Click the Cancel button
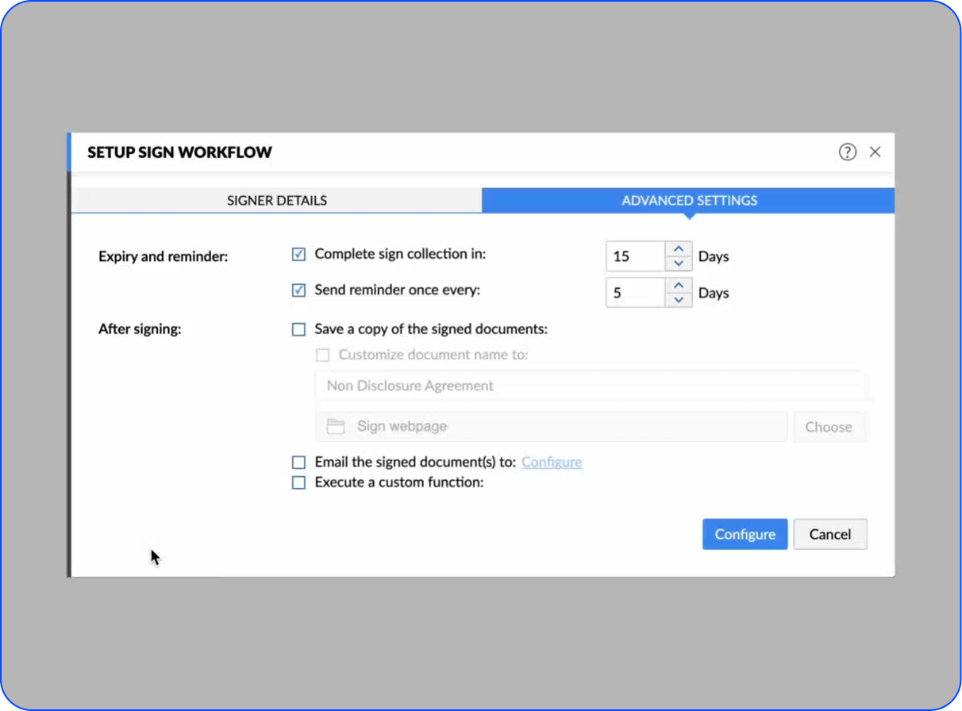Viewport: 962px width, 711px height. coord(830,534)
